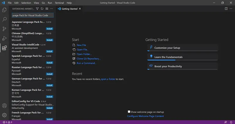This screenshot has width=235, height=124.
Task: Open Views and More Actions ellipsis
Action: click(x=52, y=9)
